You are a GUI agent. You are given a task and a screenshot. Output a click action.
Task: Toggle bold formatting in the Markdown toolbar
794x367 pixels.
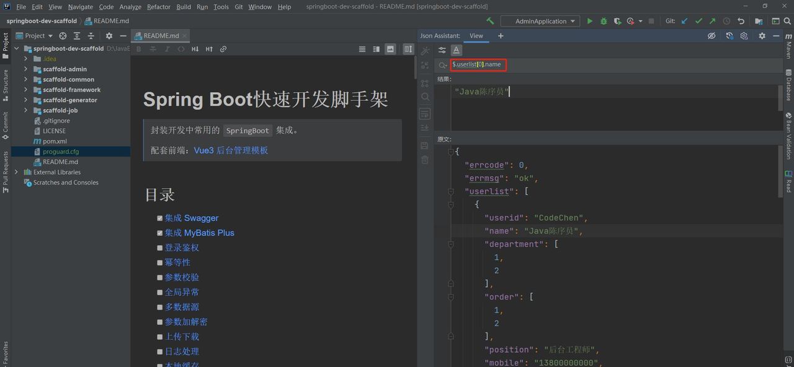[140, 48]
